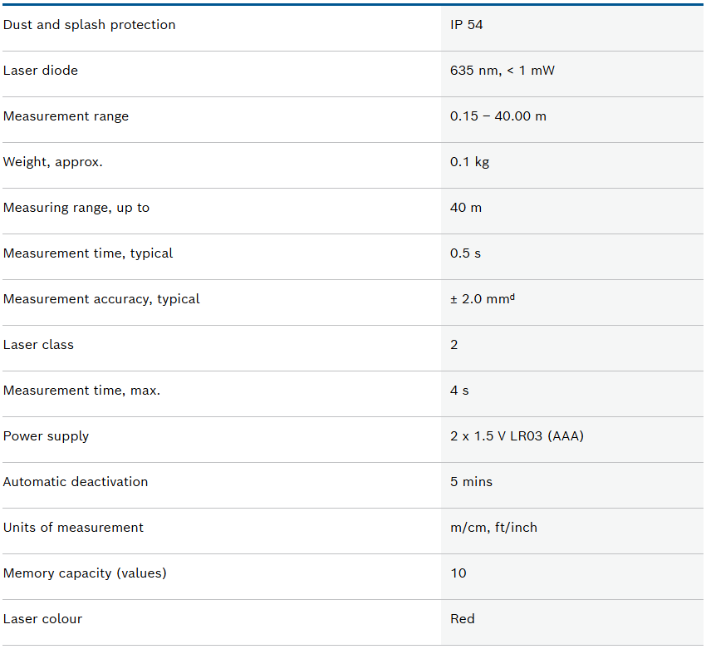Click the "Memory capacity (values)" label
Screen dimensions: 706x649
85,573
